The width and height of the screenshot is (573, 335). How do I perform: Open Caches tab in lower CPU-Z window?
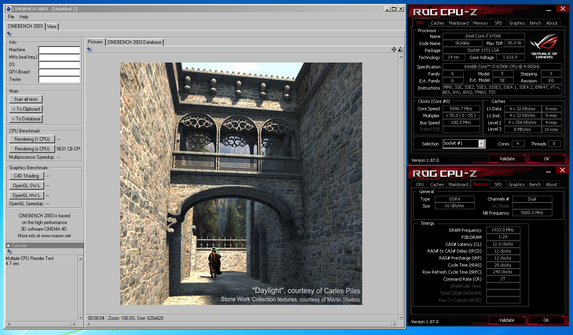tap(437, 185)
